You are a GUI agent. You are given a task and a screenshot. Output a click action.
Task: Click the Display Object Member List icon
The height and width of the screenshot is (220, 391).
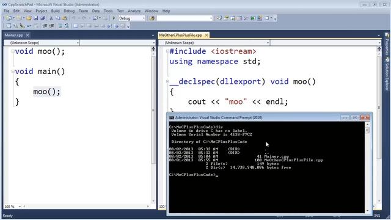click(8, 26)
